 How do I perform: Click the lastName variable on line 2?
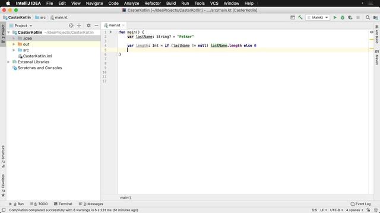[x=144, y=37]
